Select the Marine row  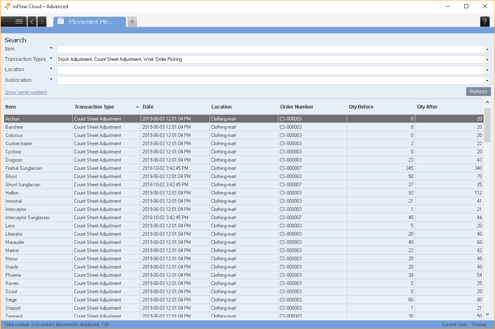(x=244, y=250)
